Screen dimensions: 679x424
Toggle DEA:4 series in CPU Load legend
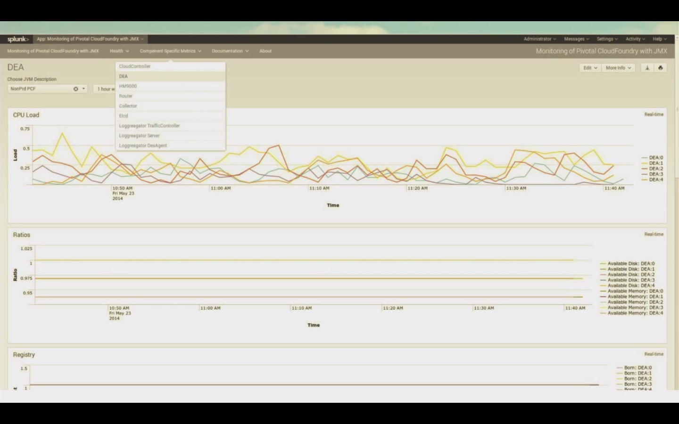click(x=652, y=179)
